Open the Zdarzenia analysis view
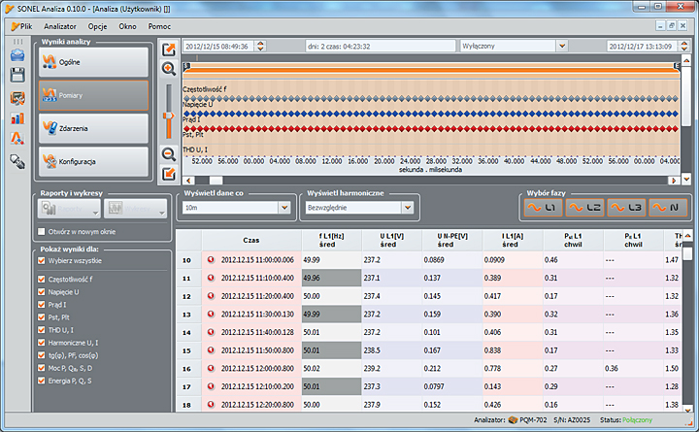699x432 pixels. point(94,128)
